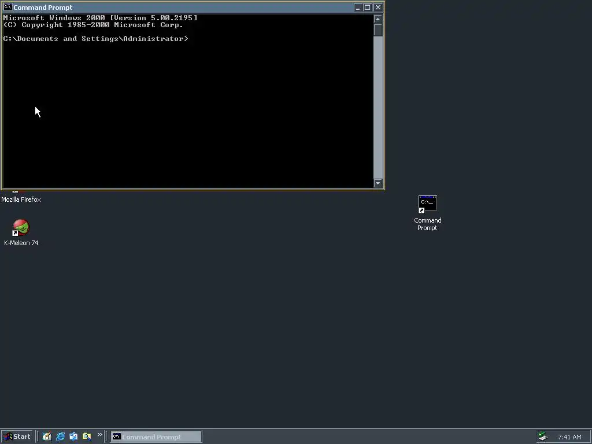Click the system tray network icon
The image size is (592, 444).
(x=543, y=437)
